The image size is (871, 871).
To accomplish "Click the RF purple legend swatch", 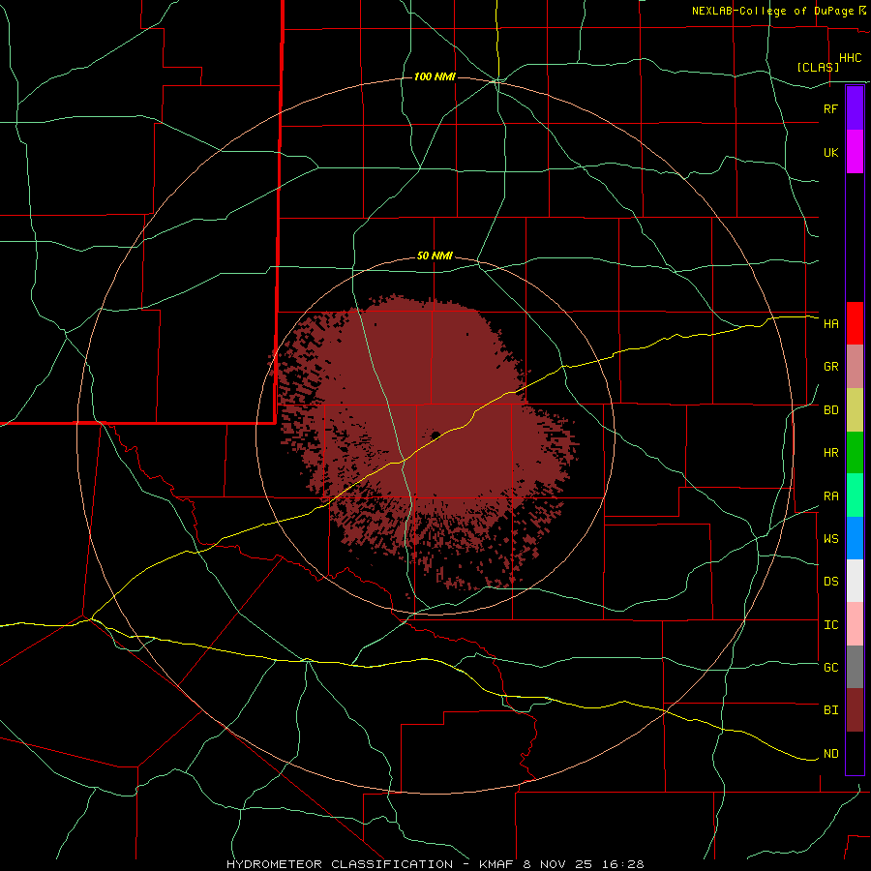I will coord(855,108).
